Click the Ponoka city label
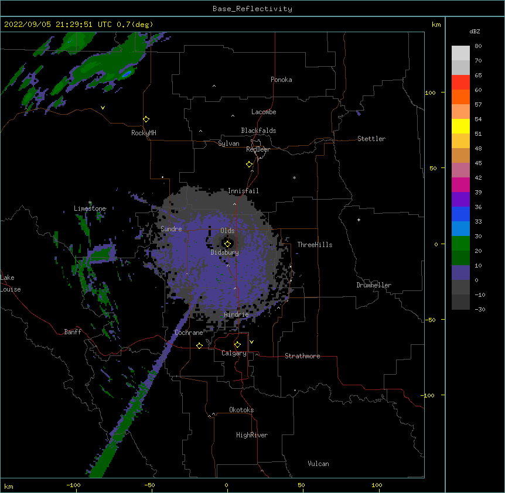Viewport: 505px width, 493px height. pos(281,80)
